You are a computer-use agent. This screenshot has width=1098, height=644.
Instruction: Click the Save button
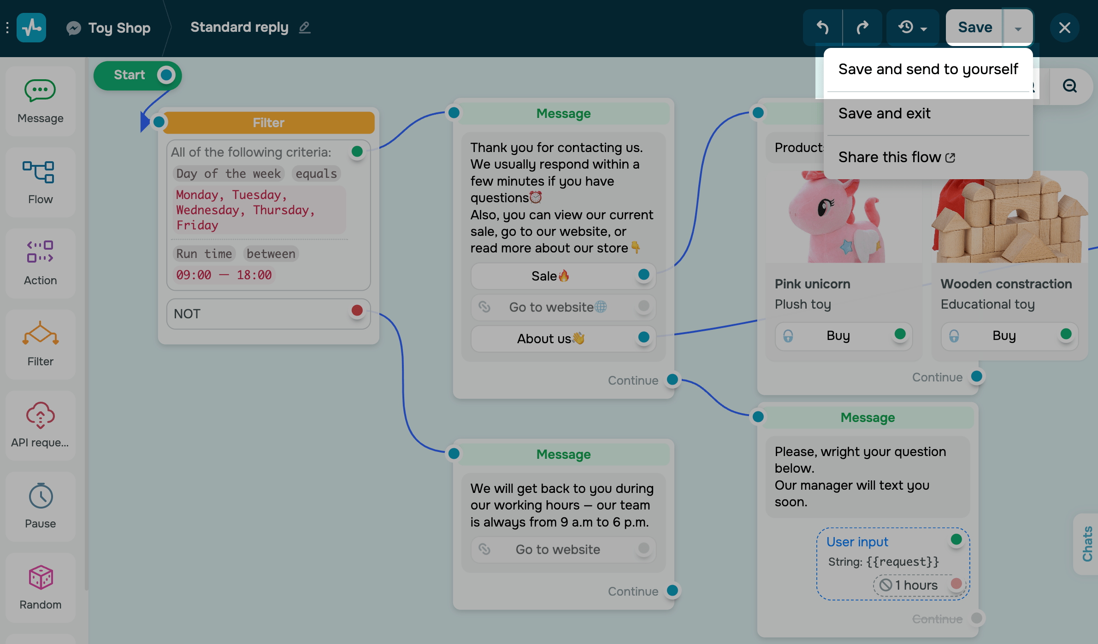(974, 28)
